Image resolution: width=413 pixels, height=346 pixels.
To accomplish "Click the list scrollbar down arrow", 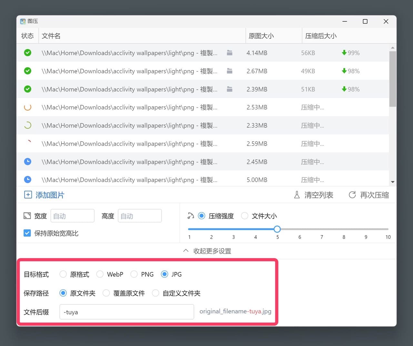I will (x=393, y=182).
